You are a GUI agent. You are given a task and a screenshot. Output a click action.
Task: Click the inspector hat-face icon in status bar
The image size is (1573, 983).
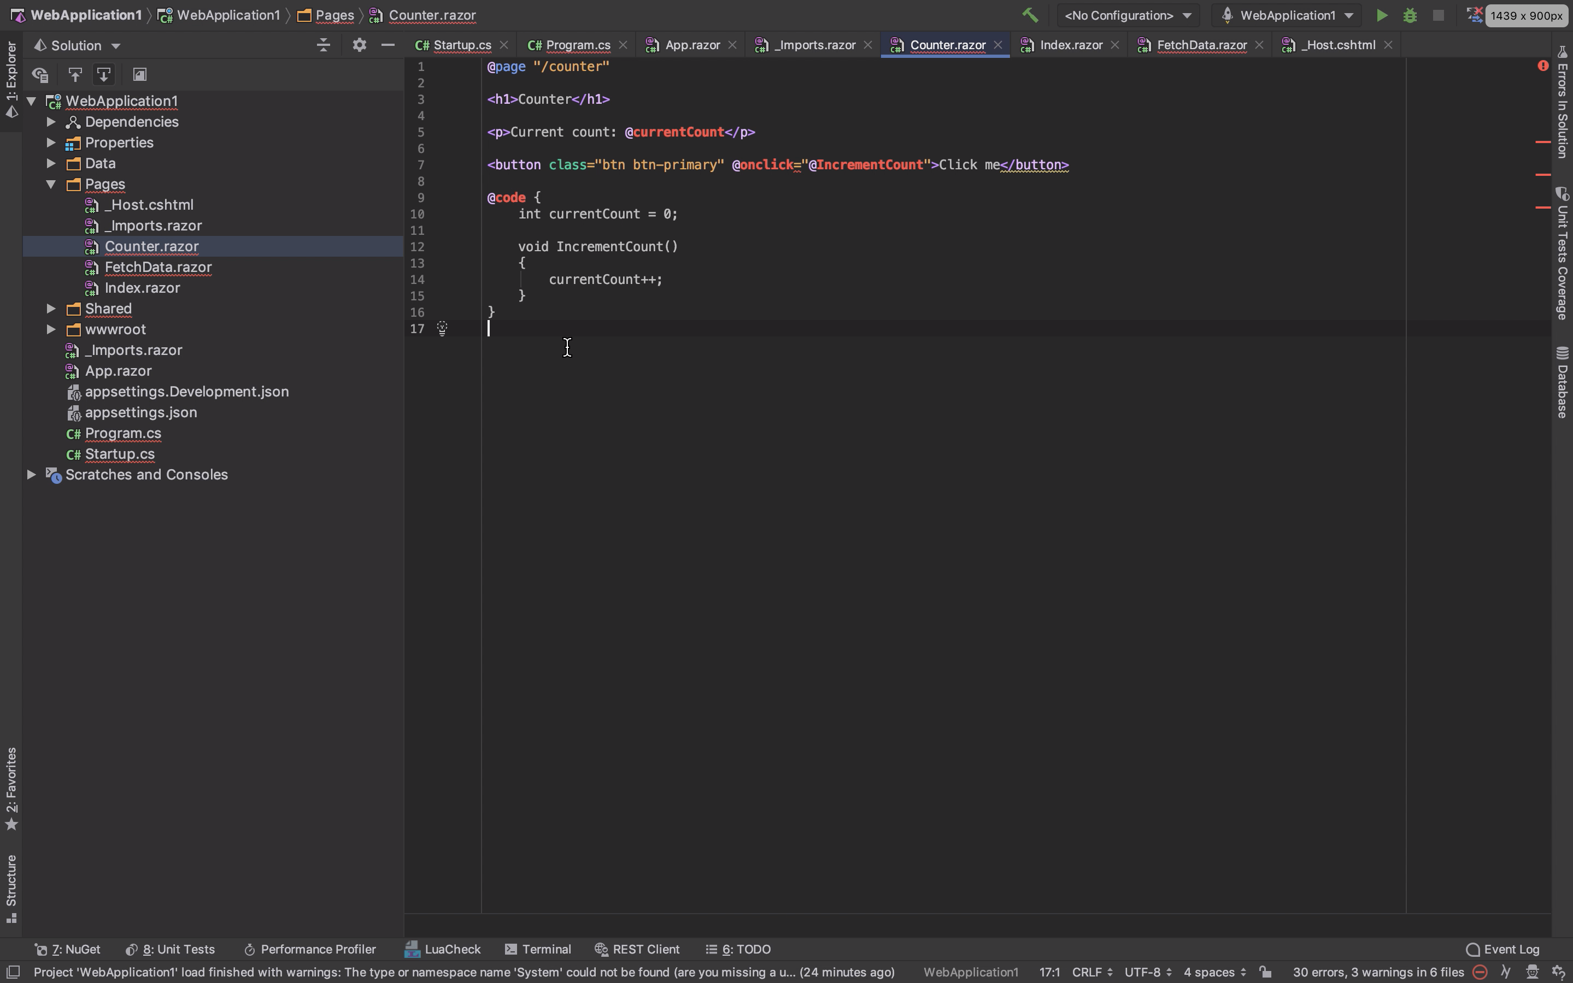(x=1531, y=972)
